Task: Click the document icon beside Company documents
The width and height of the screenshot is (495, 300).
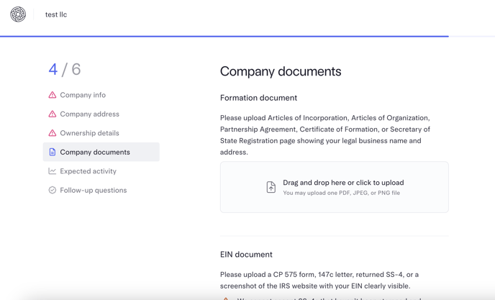Action: coord(53,153)
